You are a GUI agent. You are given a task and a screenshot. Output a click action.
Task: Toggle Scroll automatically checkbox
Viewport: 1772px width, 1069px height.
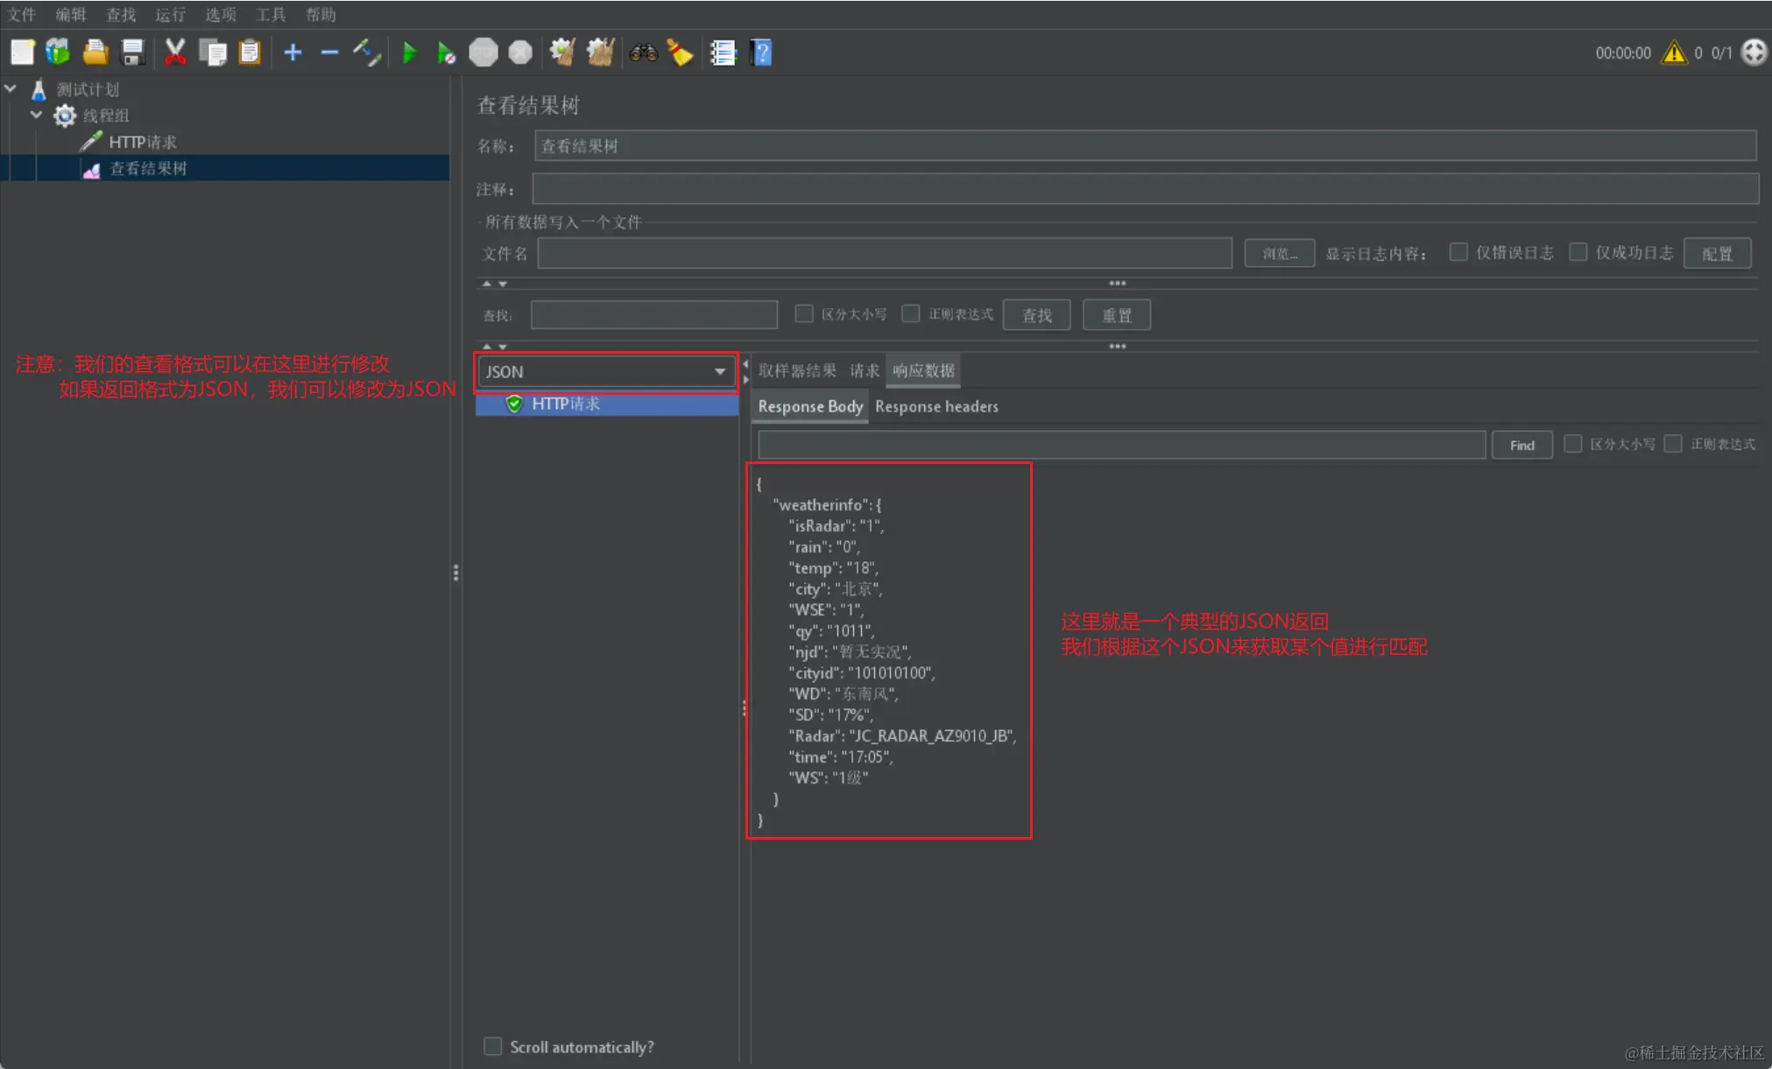click(493, 1046)
